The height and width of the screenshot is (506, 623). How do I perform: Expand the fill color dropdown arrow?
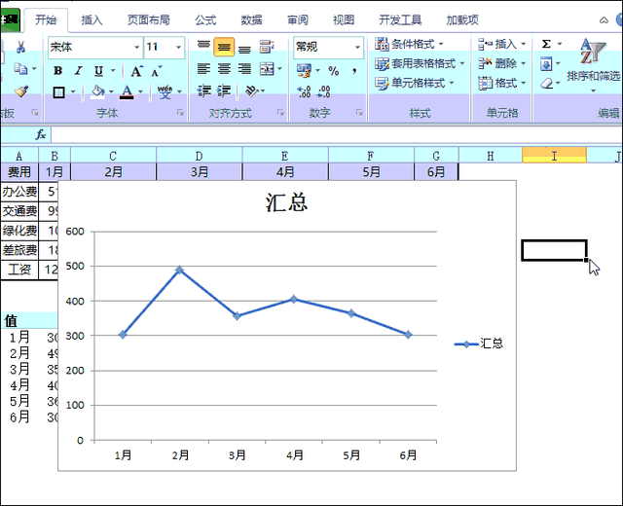coord(111,92)
